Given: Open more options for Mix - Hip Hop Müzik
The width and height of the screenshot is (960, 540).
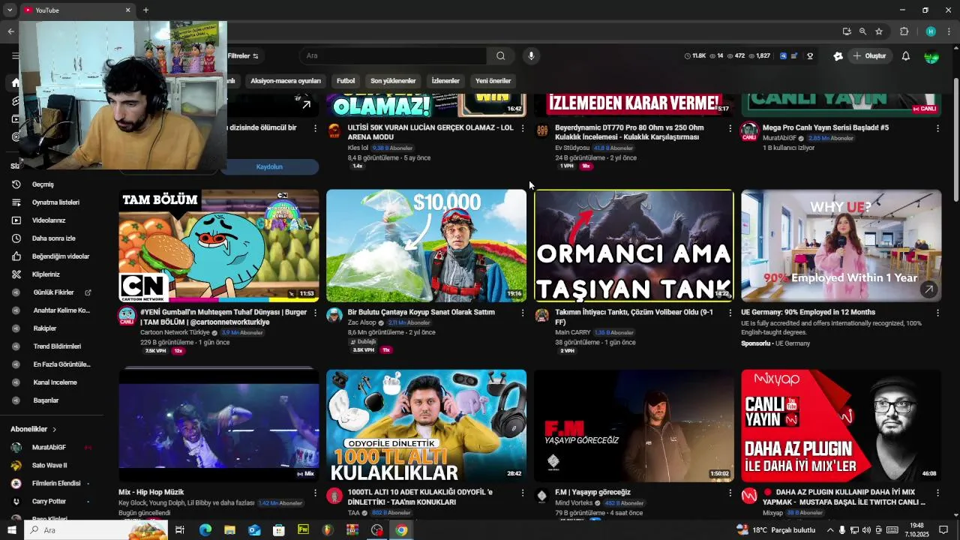Looking at the screenshot, I should coord(315,493).
